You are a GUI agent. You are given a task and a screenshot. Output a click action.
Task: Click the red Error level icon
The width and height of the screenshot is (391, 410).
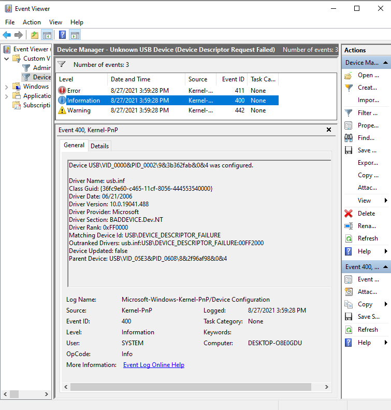pos(62,91)
